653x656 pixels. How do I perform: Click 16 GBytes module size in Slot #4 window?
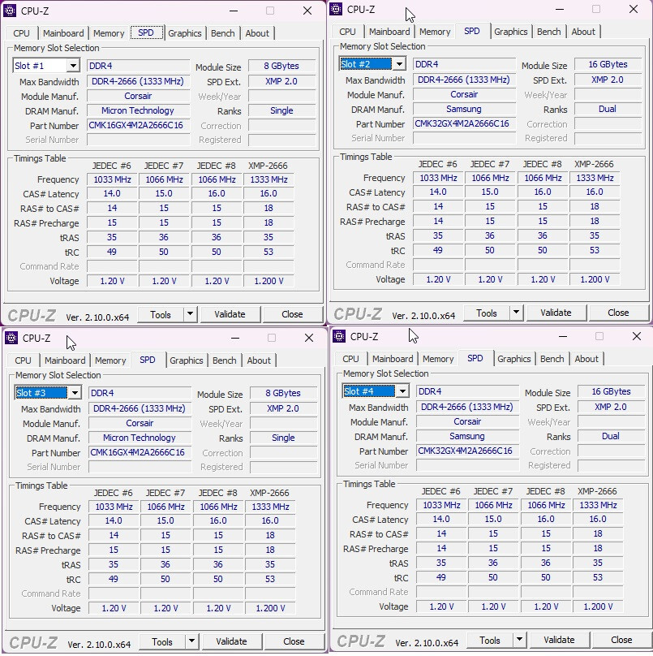pyautogui.click(x=611, y=391)
